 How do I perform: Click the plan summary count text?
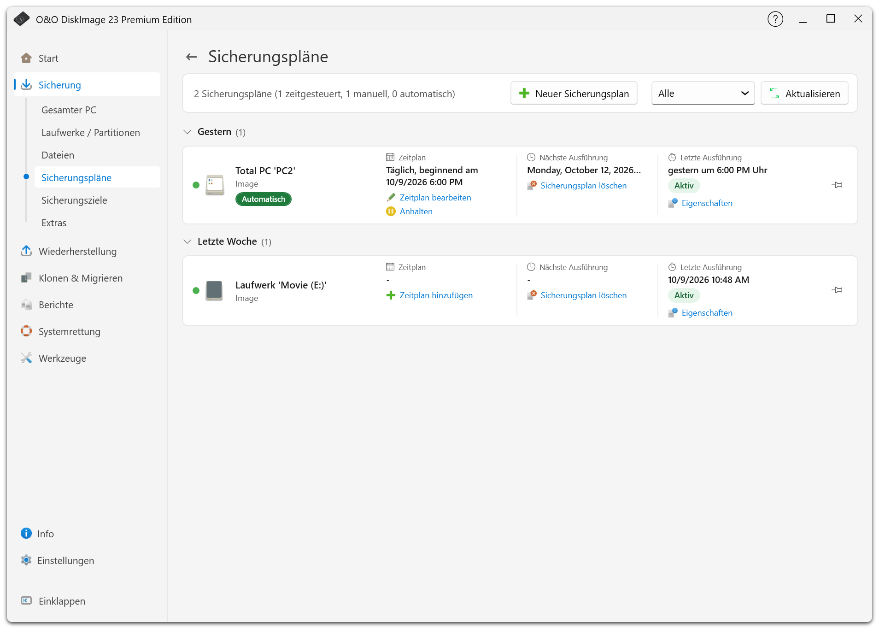[x=324, y=94]
